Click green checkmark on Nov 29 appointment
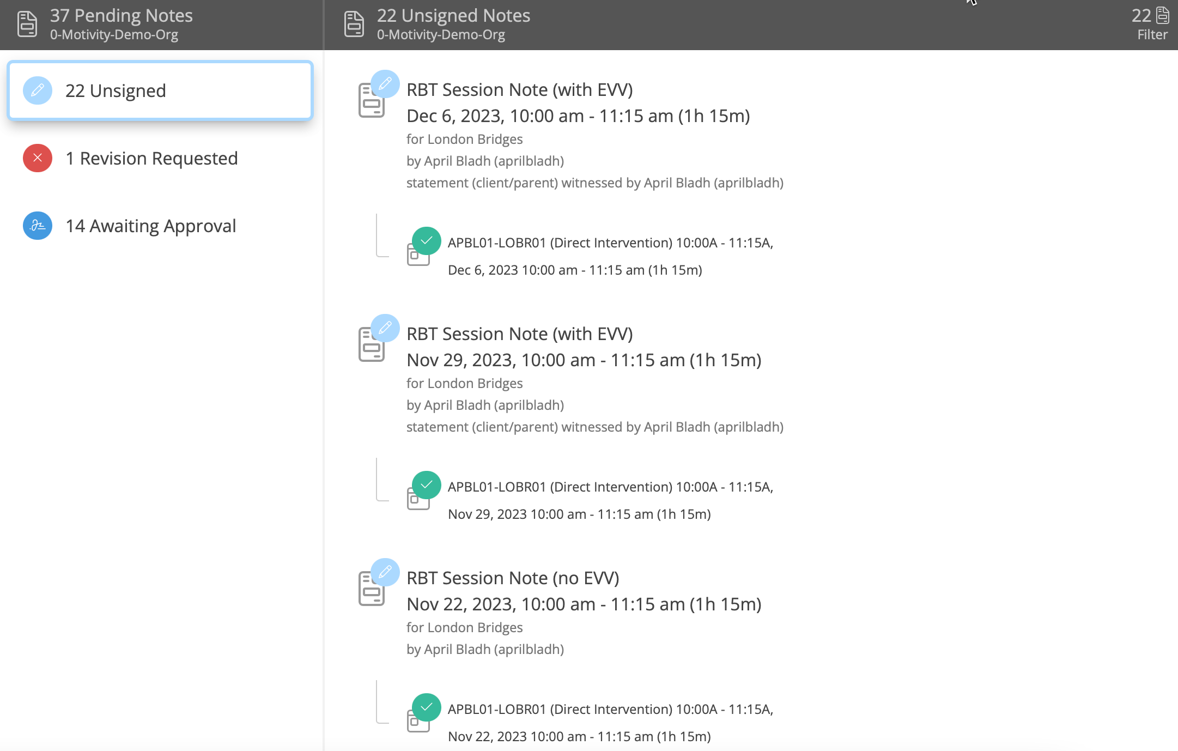 427,485
